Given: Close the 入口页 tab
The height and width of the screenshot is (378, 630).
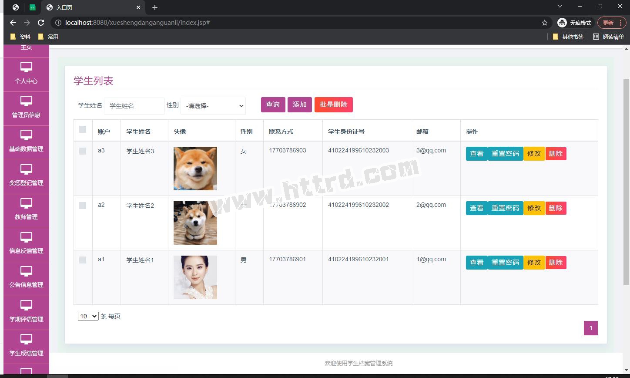Looking at the screenshot, I should [138, 7].
